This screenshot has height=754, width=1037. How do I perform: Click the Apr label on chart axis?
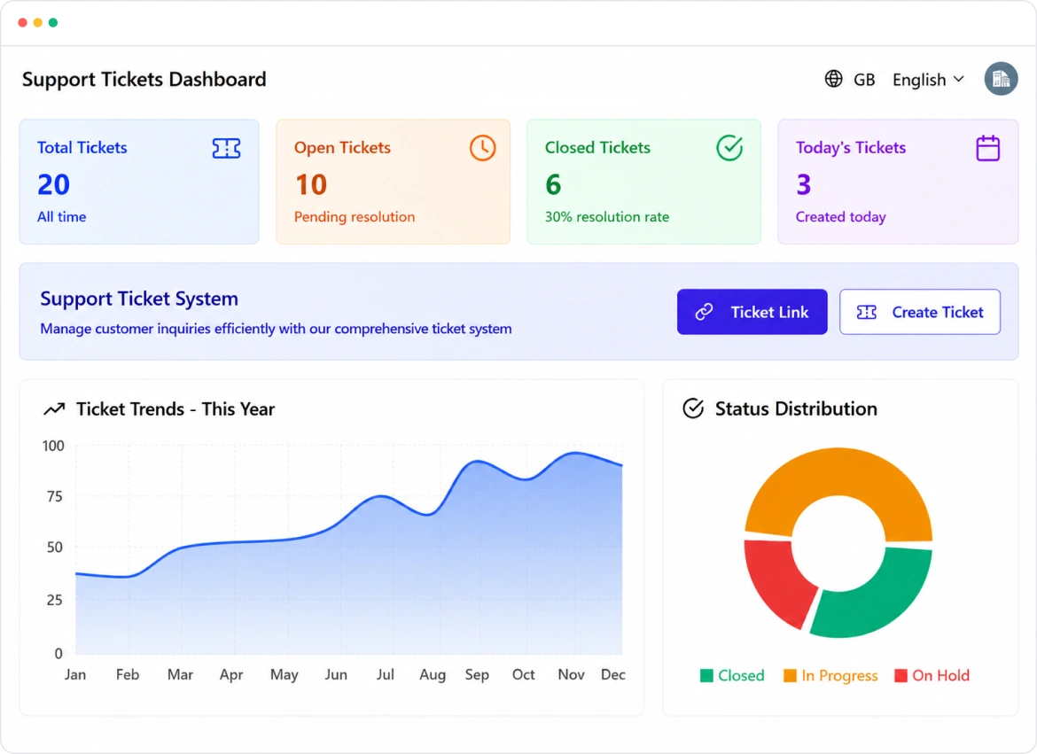pyautogui.click(x=231, y=674)
